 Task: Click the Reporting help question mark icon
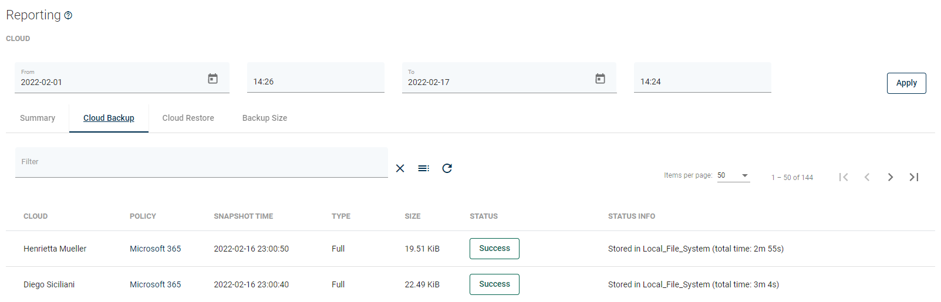pos(68,16)
